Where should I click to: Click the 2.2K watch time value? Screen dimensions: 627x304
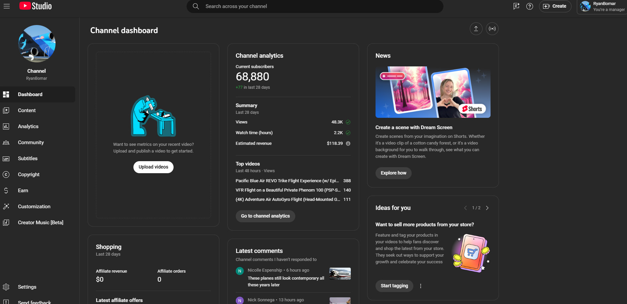(338, 133)
